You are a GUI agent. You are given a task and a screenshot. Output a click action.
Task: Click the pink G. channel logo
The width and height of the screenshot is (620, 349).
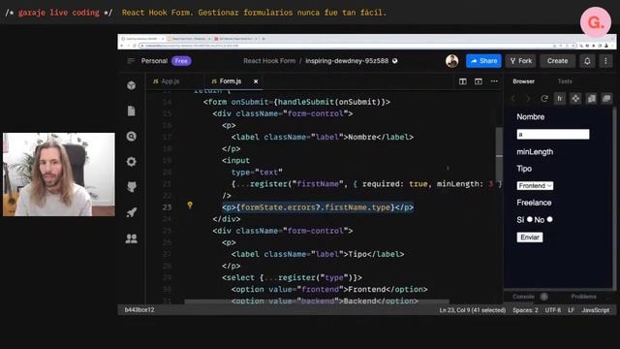(596, 22)
